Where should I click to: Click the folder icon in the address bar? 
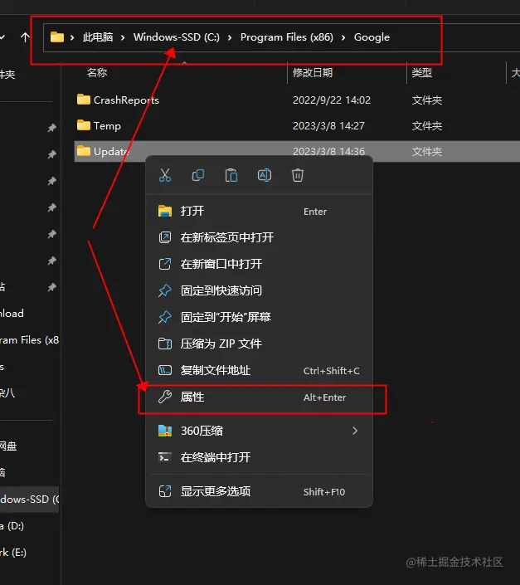click(x=57, y=37)
